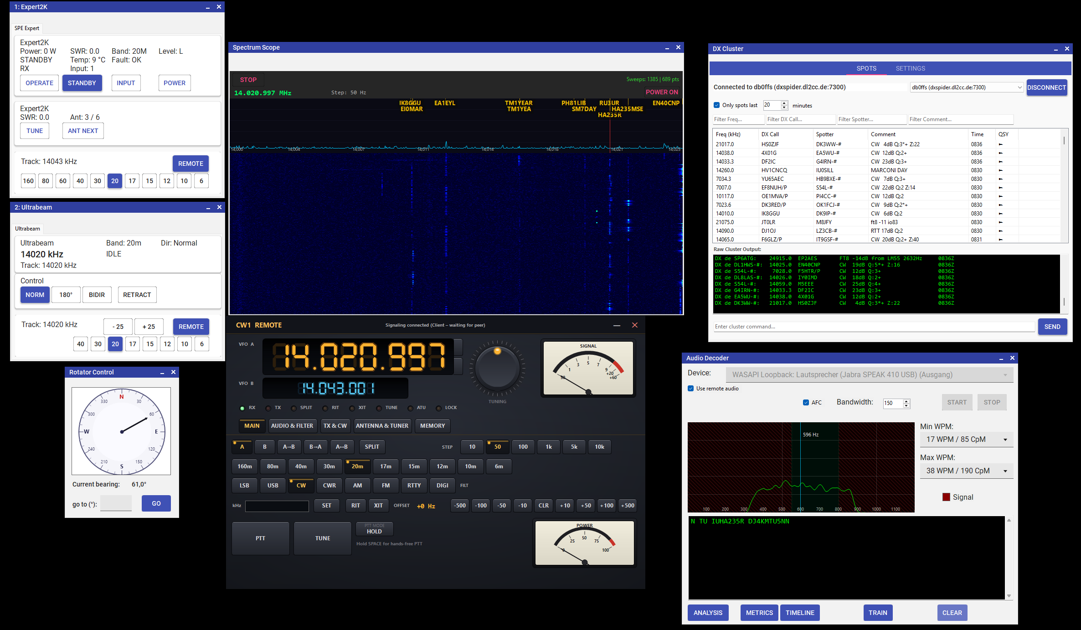Toggle the AFC checkbox
1081x630 pixels.
click(806, 402)
